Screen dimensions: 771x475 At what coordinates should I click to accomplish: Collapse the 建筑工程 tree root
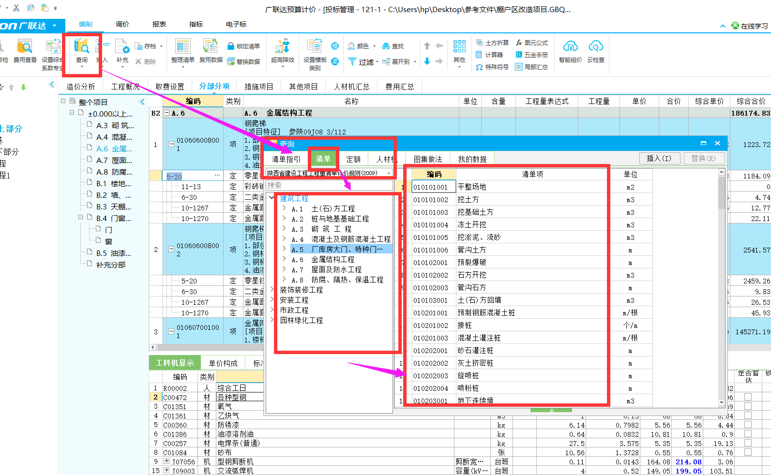(272, 198)
